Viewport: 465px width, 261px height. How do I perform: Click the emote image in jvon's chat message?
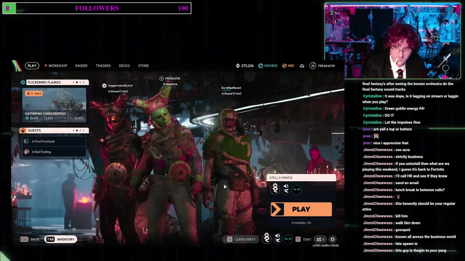(x=376, y=136)
